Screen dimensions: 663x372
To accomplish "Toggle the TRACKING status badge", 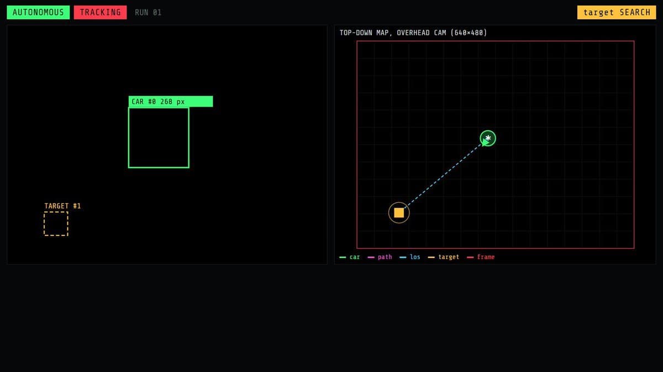I will [x=101, y=12].
